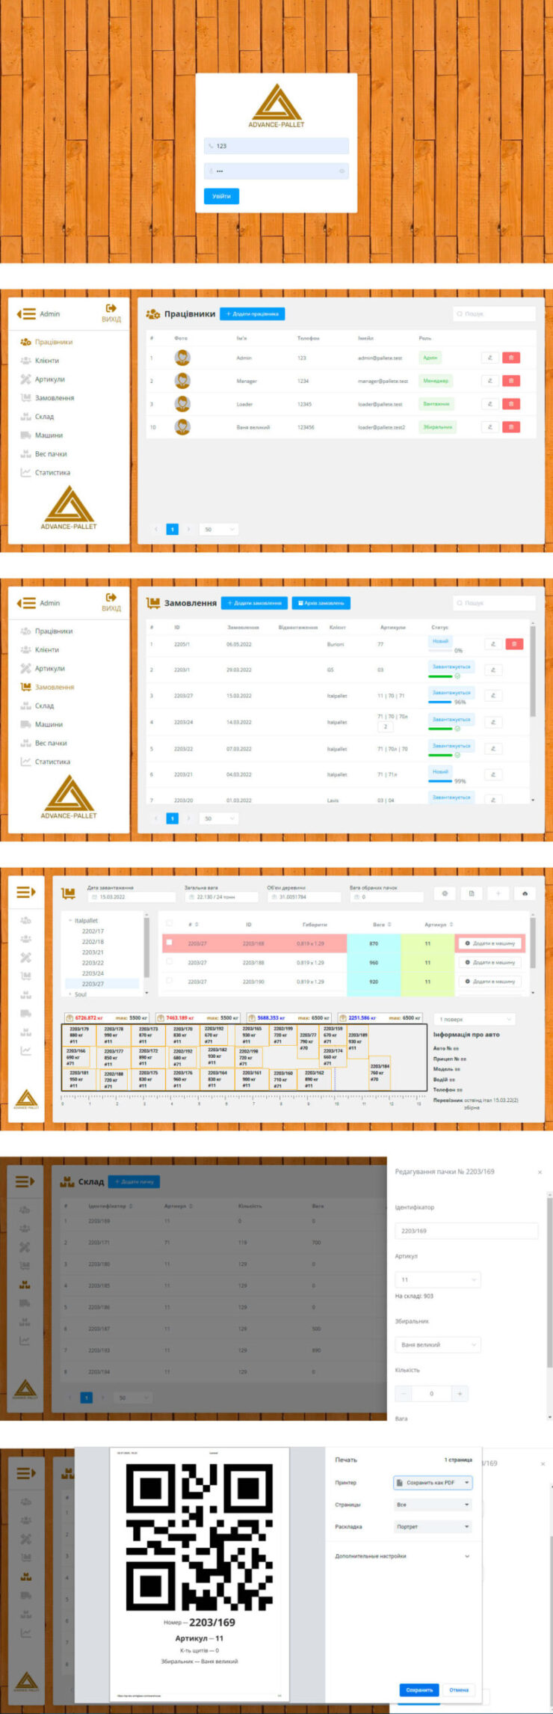Delete the Loader employee with trash icon
Image resolution: width=553 pixels, height=1714 pixels.
[511, 404]
